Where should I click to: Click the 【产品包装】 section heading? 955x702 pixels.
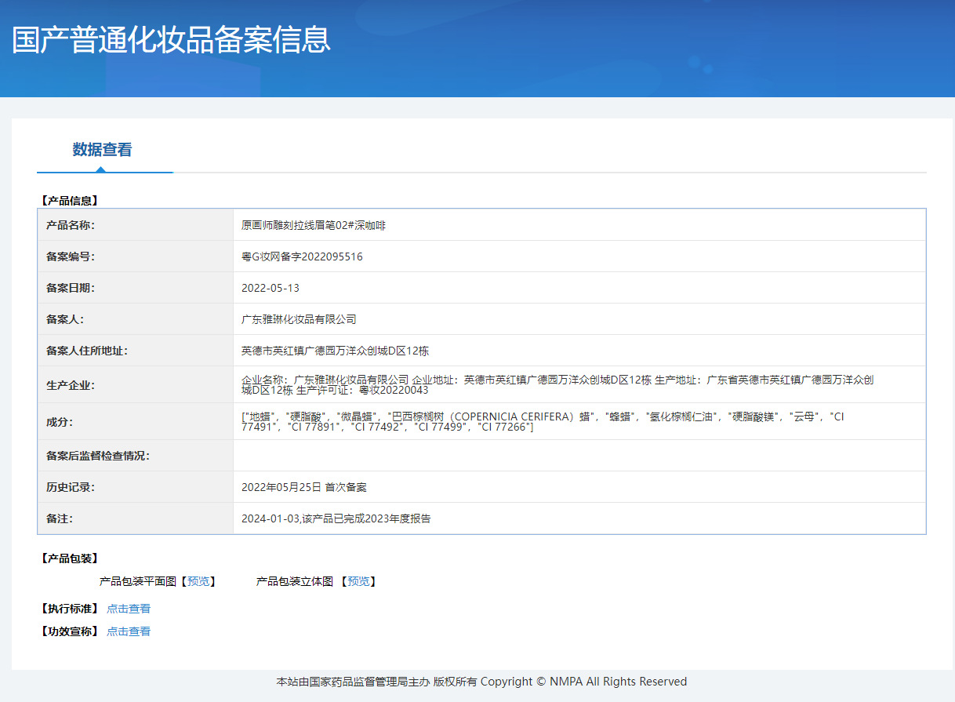[69, 558]
